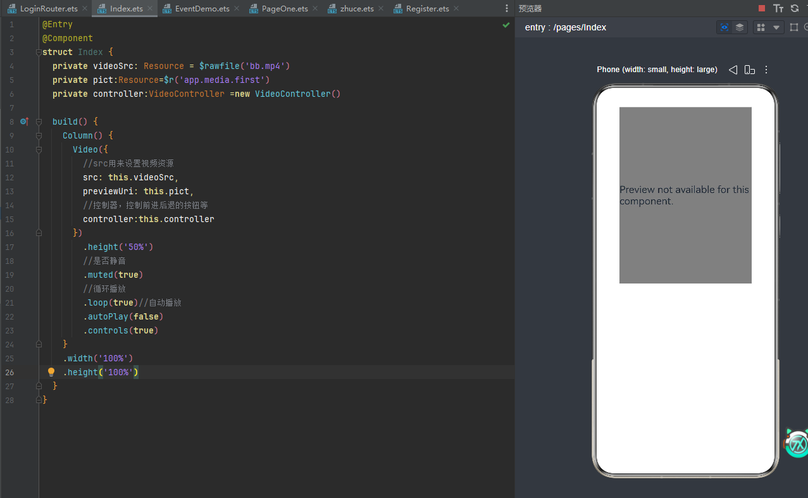Image resolution: width=808 pixels, height=498 pixels.
Task: Click the ETS file icon on LoginRouter.ets tab
Action: coord(12,9)
